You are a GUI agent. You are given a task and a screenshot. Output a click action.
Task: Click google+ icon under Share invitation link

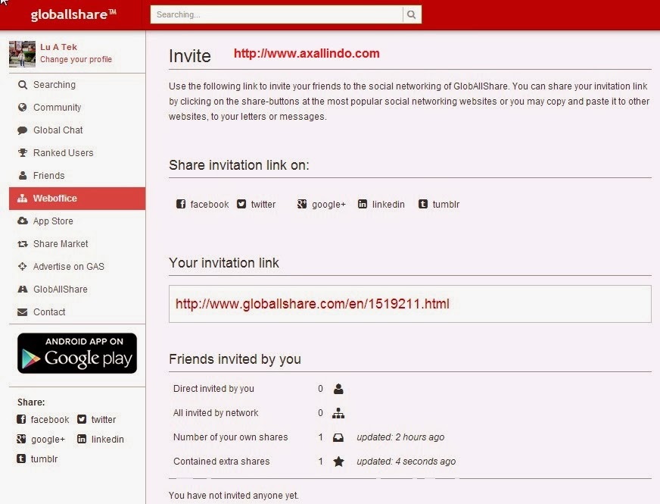[302, 204]
